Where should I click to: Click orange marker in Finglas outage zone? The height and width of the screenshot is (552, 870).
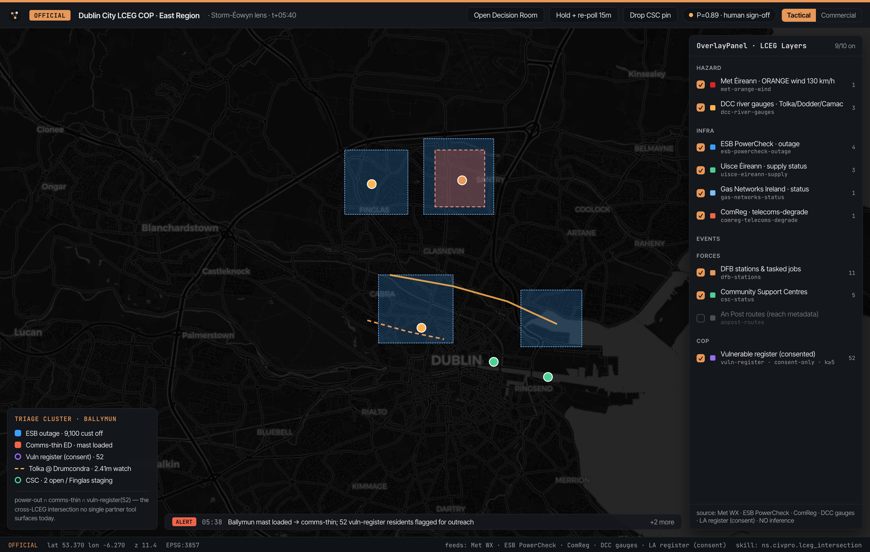tap(372, 184)
